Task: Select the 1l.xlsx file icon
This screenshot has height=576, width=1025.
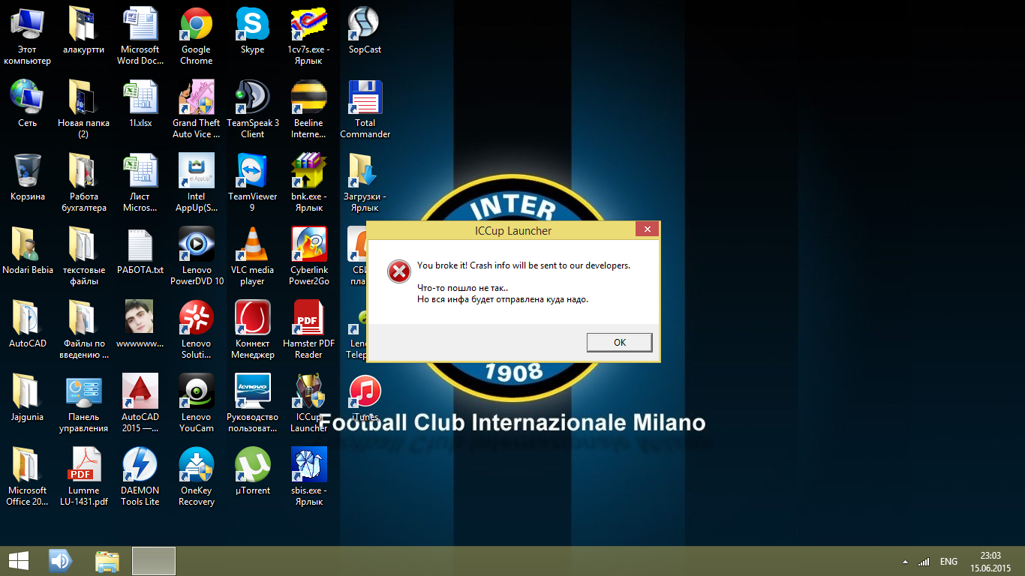Action: click(140, 104)
